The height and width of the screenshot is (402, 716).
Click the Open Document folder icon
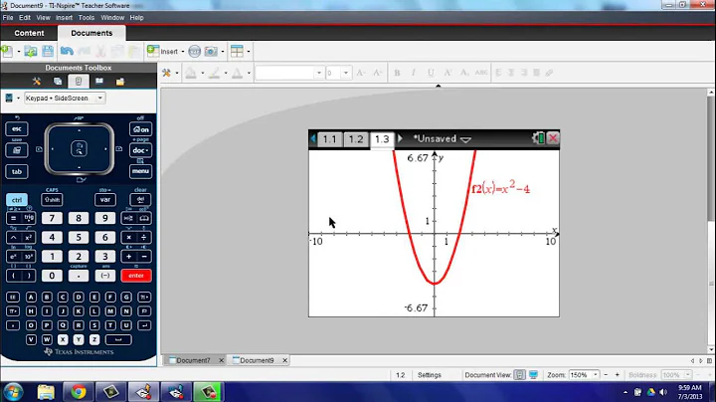(x=31, y=51)
